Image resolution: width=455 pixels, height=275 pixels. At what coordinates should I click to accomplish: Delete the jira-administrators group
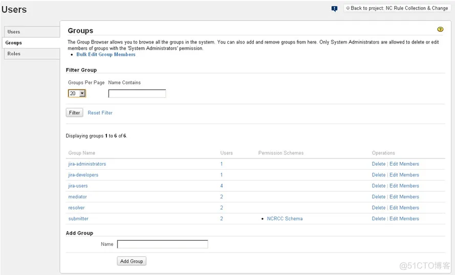pos(379,164)
